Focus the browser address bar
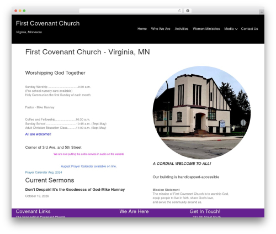The image size is (276, 234). (131, 11)
